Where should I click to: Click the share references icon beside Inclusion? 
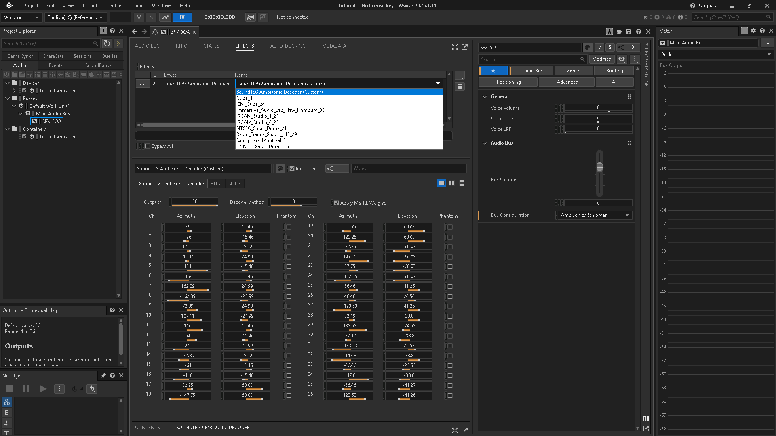coord(330,169)
